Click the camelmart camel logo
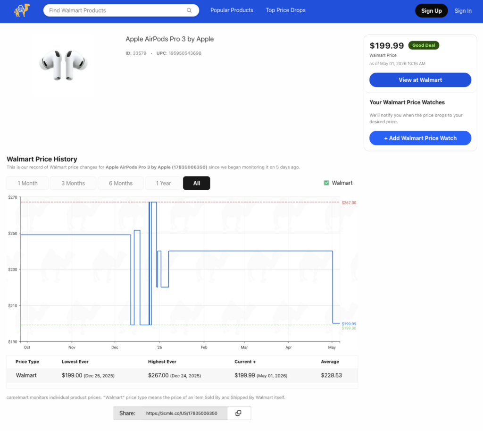Image resolution: width=483 pixels, height=431 pixels. click(x=22, y=10)
